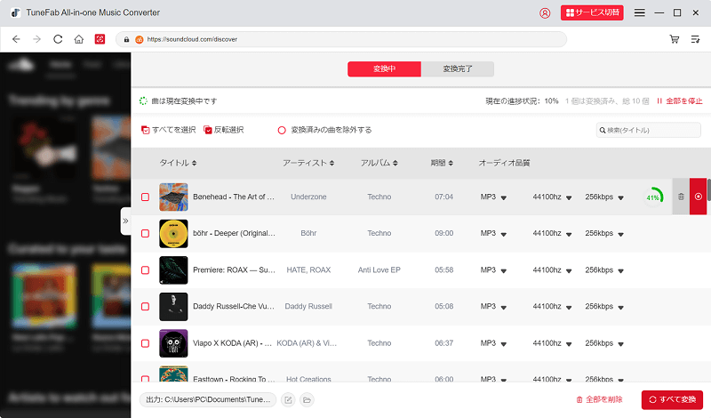The height and width of the screenshot is (418, 711).
Task: Open the conversion queue list icon
Action: [x=695, y=39]
